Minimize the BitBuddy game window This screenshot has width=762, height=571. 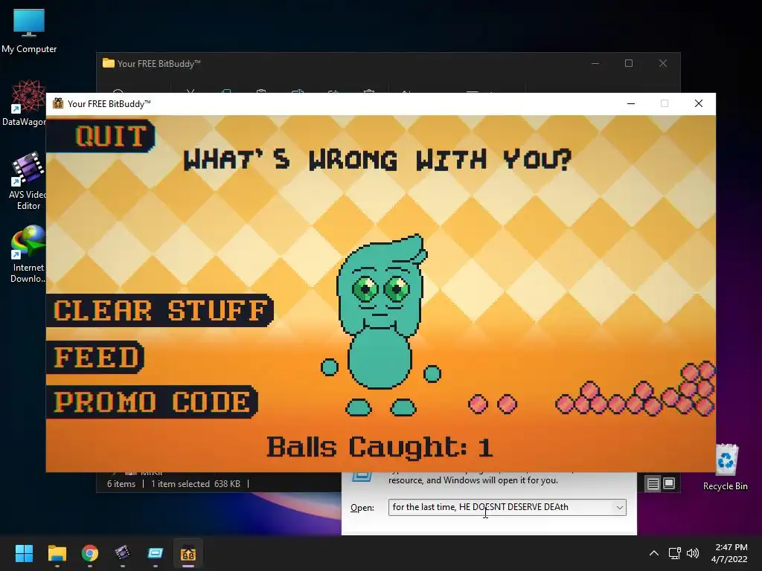pos(631,103)
